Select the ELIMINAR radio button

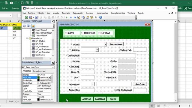pos(99,33)
